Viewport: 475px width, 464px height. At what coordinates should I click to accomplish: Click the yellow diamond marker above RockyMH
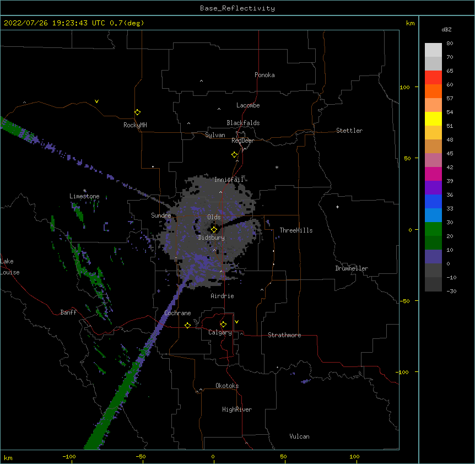pos(137,112)
